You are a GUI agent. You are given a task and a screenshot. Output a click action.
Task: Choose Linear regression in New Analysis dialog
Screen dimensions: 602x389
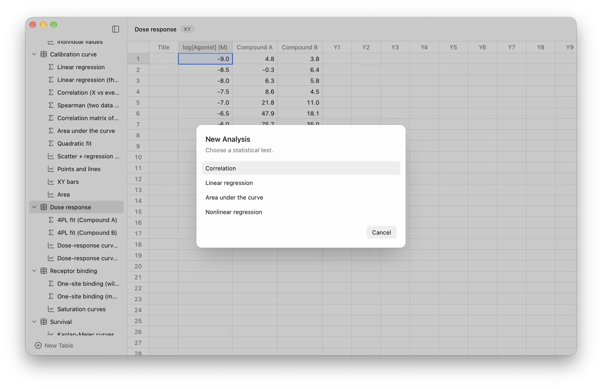301,183
